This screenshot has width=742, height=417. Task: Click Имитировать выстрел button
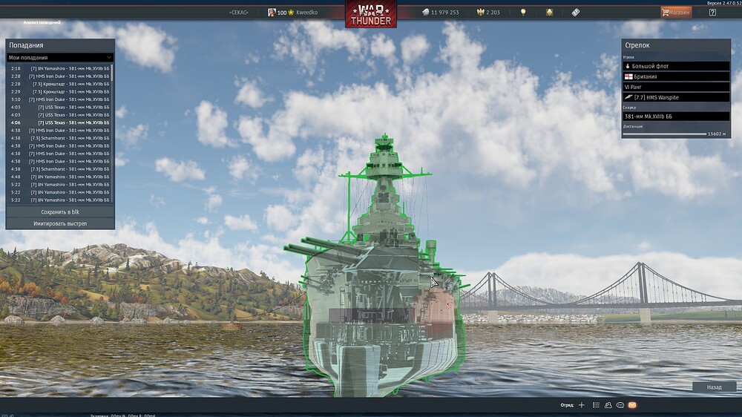tap(59, 223)
